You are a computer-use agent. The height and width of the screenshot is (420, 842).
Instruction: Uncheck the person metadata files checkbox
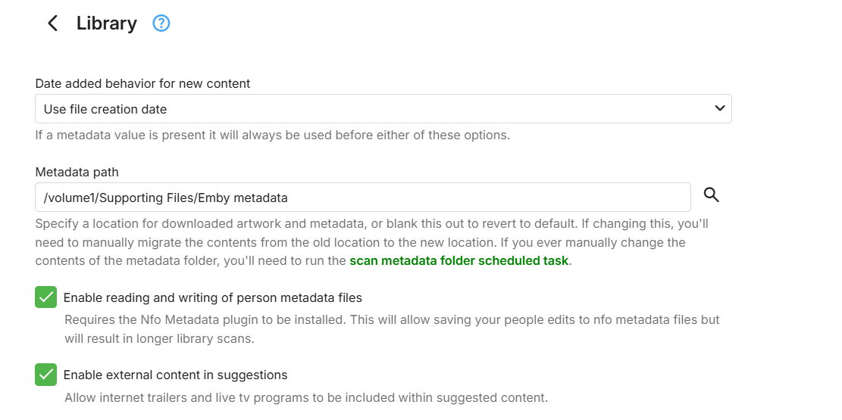pyautogui.click(x=46, y=297)
